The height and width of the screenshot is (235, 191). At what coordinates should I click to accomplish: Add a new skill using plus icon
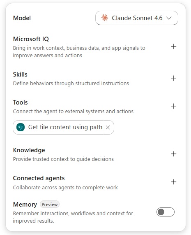173,78
